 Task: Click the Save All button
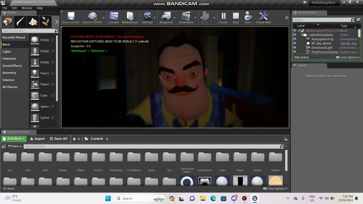59,139
